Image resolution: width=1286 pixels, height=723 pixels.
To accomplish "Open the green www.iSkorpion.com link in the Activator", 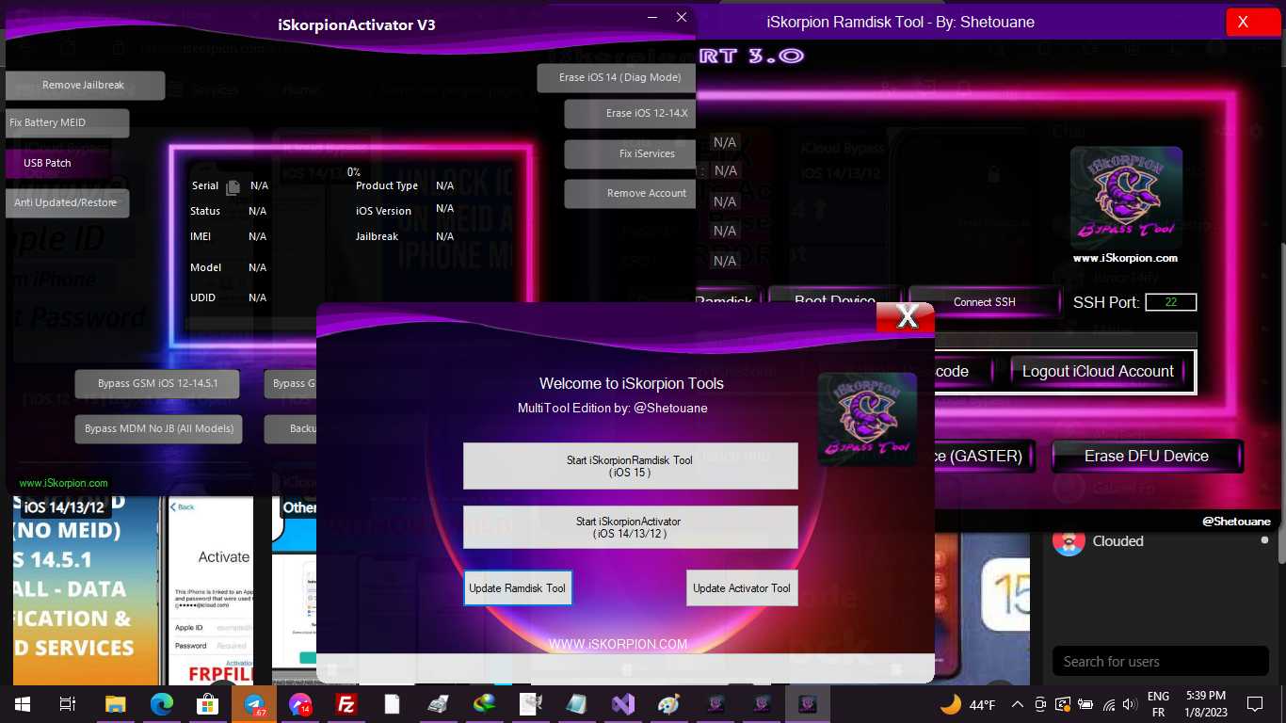I will click(63, 483).
